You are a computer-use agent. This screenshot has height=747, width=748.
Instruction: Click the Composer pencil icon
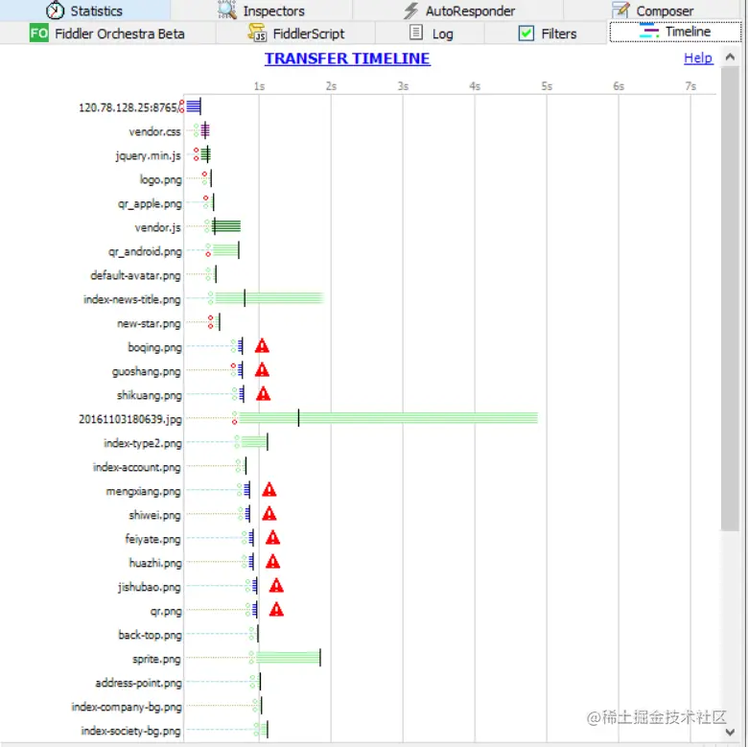(x=620, y=10)
